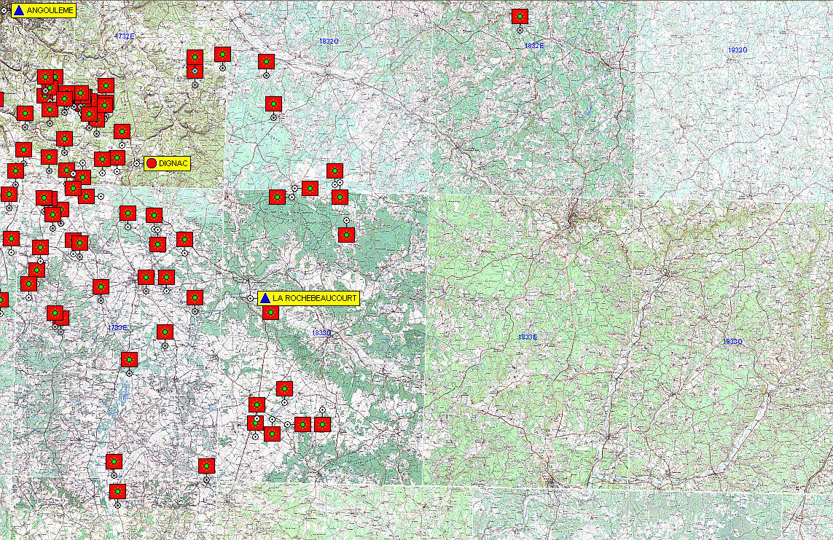The width and height of the screenshot is (833, 540).
Task: Select the isolated red marker above 1832E label
Action: tap(519, 17)
